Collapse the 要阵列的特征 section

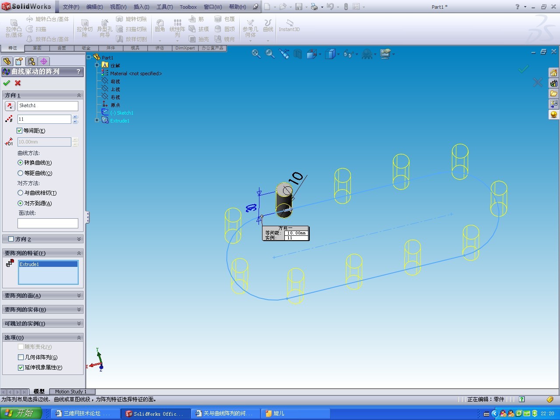[x=79, y=253]
